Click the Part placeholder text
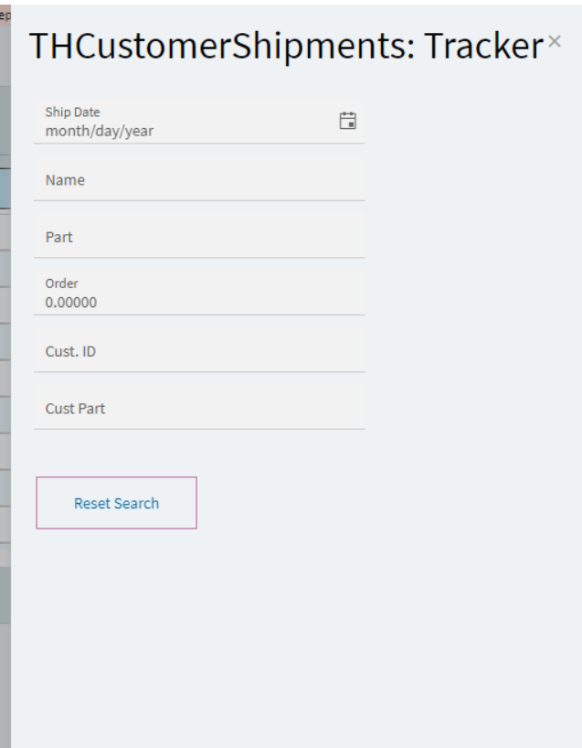This screenshot has width=582, height=748. (x=59, y=237)
